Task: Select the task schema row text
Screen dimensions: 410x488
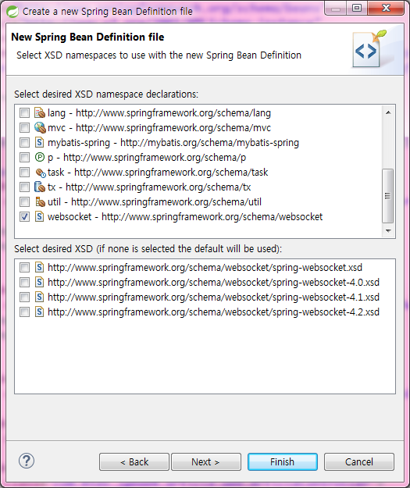Action: click(x=158, y=172)
